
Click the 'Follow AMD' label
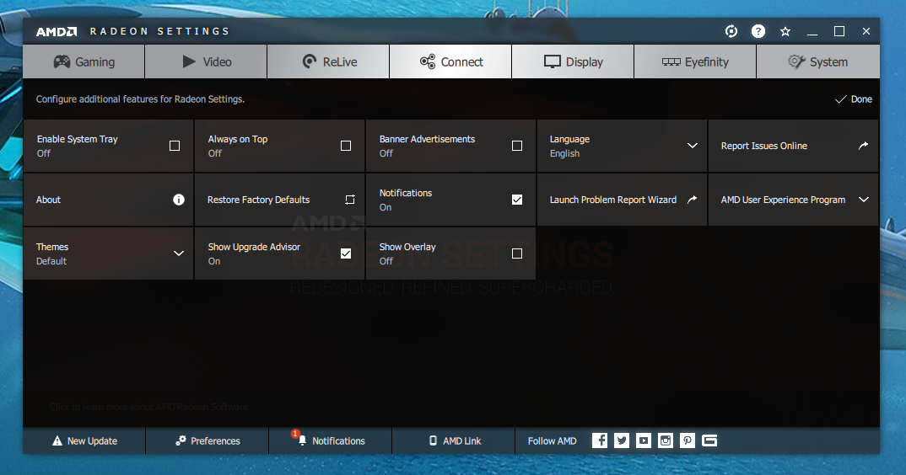click(x=553, y=441)
